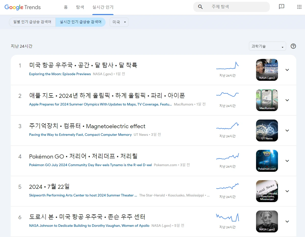Image resolution: width=305 pixels, height=237 pixels.
Task: Click the sparkline chart for 애플 지도 row
Action: click(227, 95)
